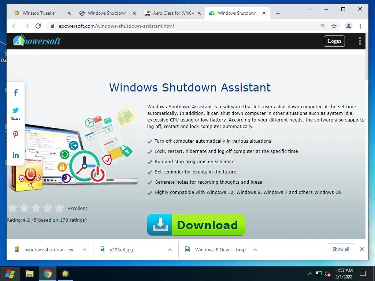Click the Apowersoft logo
The height and width of the screenshot is (281, 375).
click(37, 40)
